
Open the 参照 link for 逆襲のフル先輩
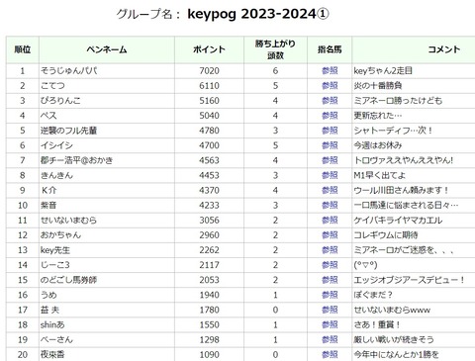pyautogui.click(x=330, y=131)
